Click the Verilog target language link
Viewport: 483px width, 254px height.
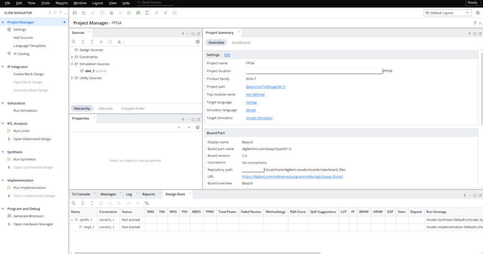click(251, 102)
